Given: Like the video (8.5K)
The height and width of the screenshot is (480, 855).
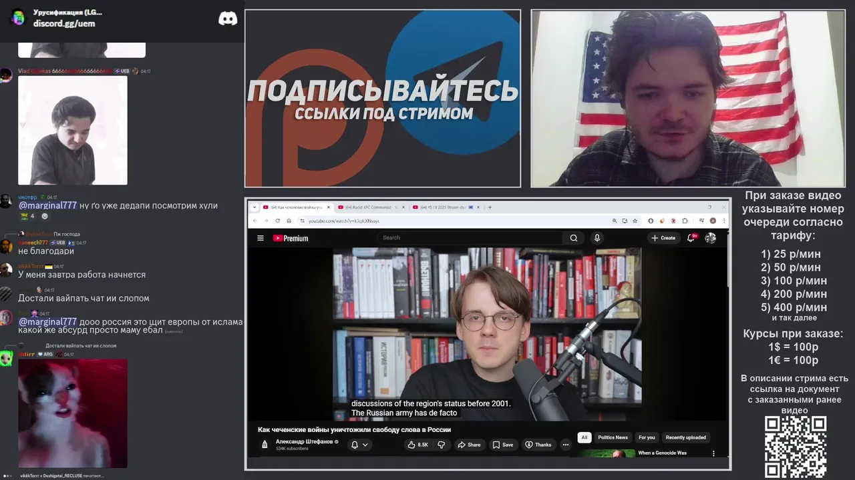Looking at the screenshot, I should click(418, 445).
